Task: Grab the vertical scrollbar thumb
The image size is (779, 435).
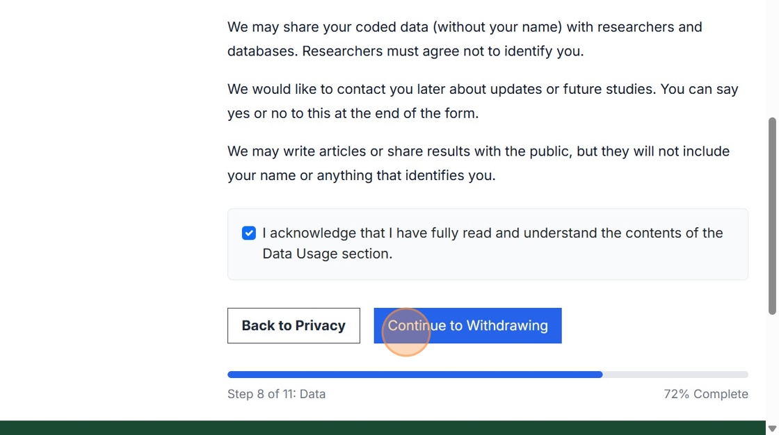Action: pos(772,215)
